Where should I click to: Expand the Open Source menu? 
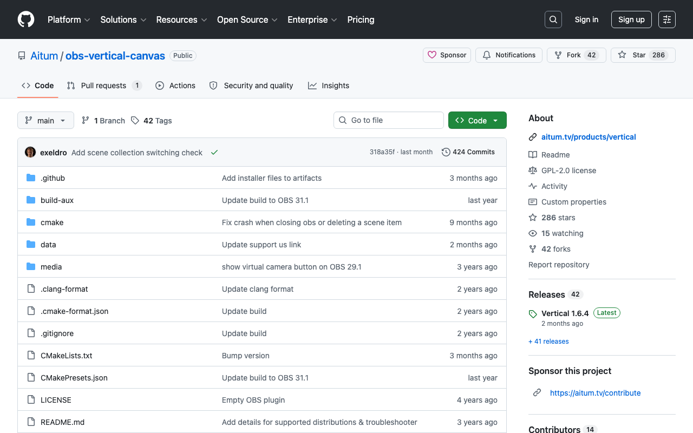point(247,19)
